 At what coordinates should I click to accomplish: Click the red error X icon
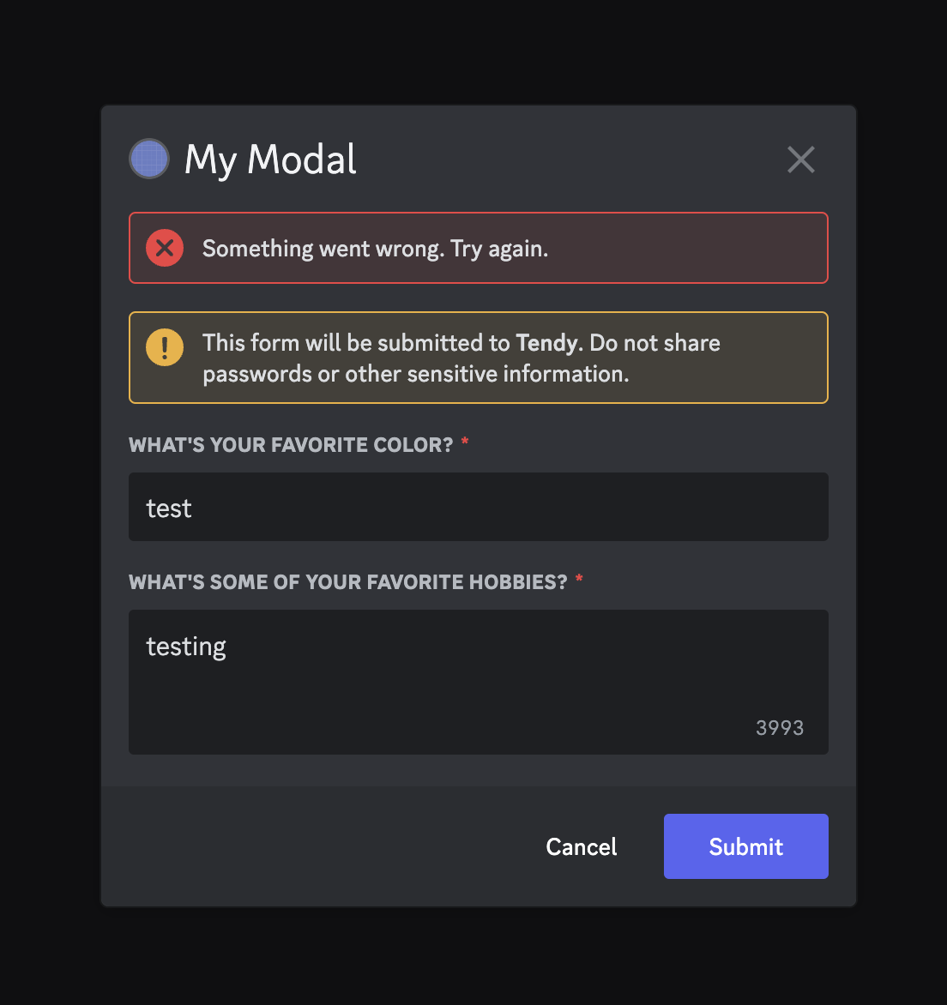(165, 248)
